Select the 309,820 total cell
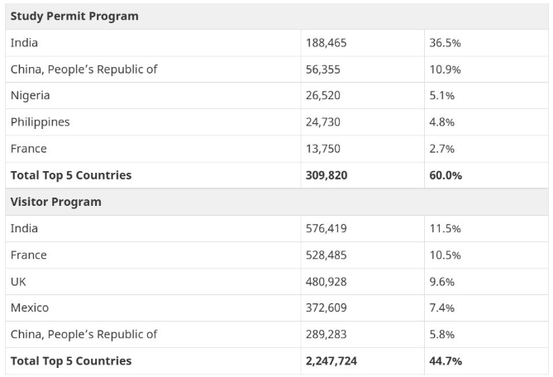Viewport: 553px width, 377px height. pyautogui.click(x=327, y=175)
